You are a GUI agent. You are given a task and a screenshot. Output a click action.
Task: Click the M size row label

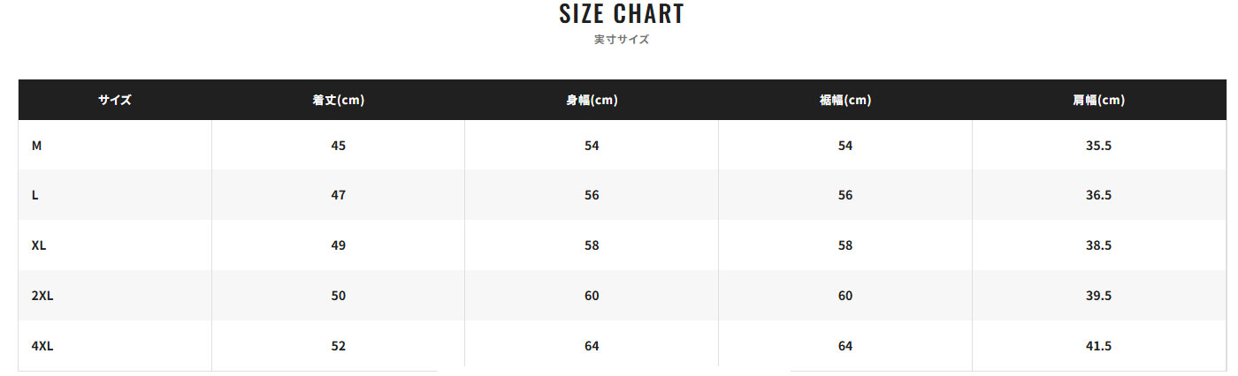[x=36, y=145]
